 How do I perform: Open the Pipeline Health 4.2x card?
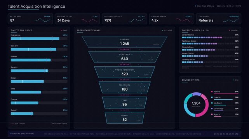(x=172, y=19)
